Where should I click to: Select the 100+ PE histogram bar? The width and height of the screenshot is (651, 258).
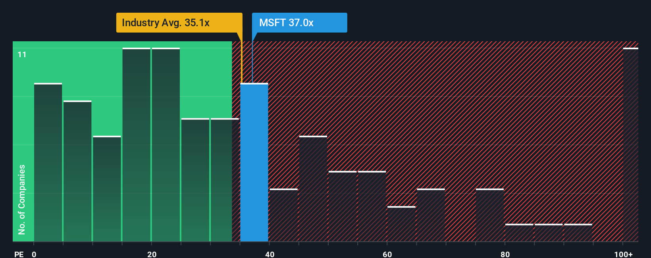[630, 144]
